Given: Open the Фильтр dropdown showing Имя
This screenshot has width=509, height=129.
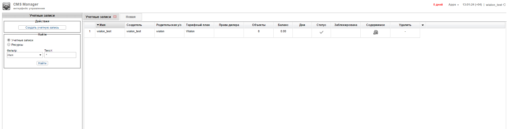Looking at the screenshot, I should click(x=25, y=55).
